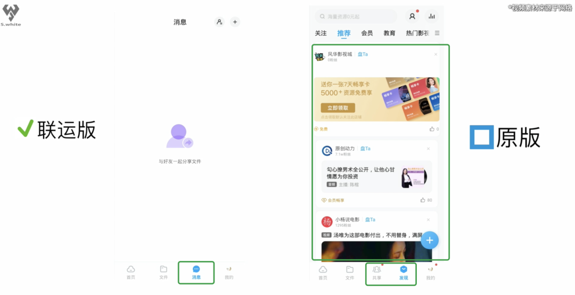
Task: Dismiss the 风华影视城 card
Action: (436, 54)
